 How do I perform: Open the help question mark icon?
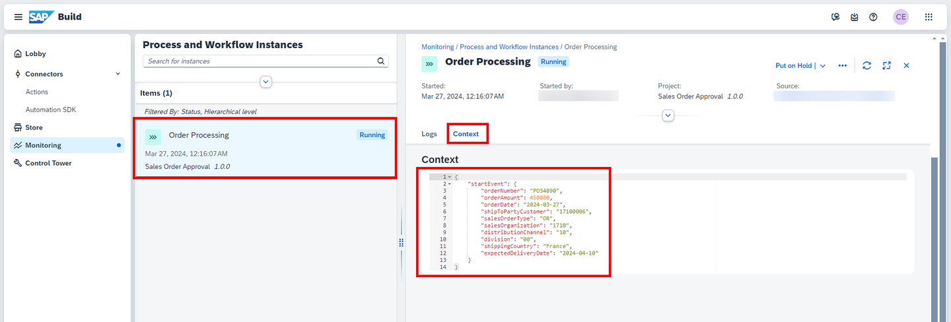click(x=873, y=17)
